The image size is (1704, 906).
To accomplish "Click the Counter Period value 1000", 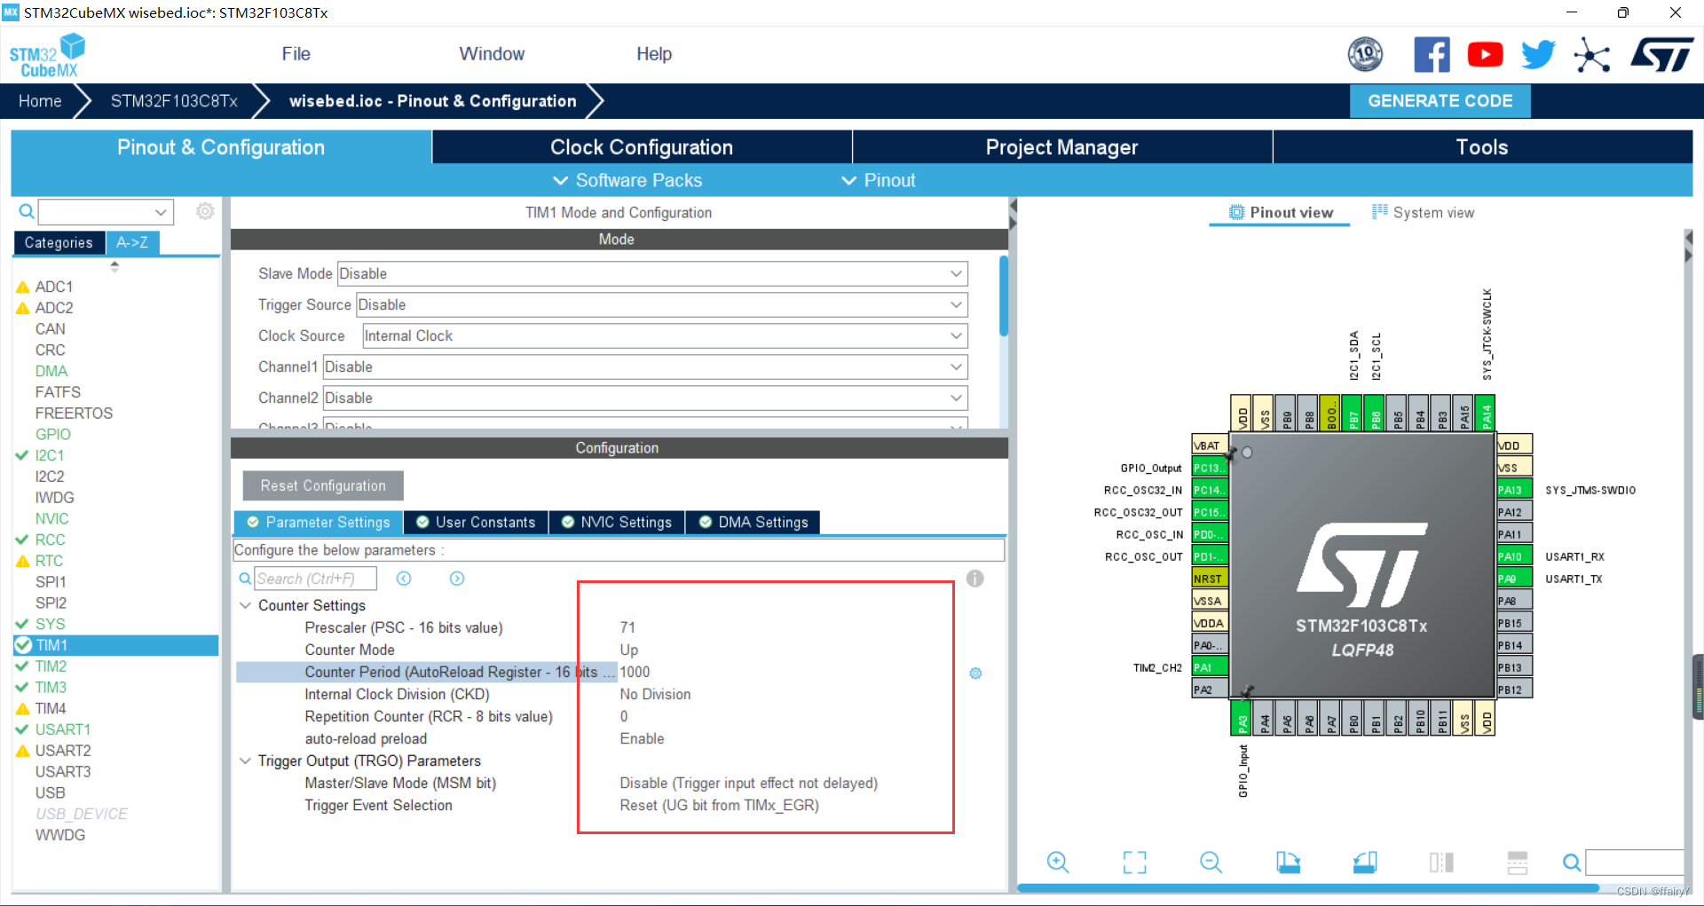I will [x=635, y=672].
